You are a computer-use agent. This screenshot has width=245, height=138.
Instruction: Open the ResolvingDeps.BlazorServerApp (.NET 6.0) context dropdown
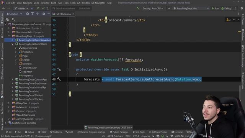pos(108,128)
